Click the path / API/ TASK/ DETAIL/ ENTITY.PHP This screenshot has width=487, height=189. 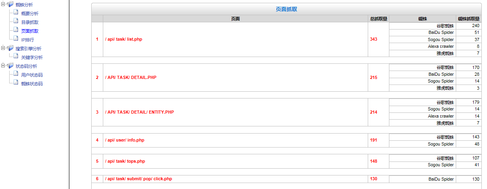[x=140, y=112]
